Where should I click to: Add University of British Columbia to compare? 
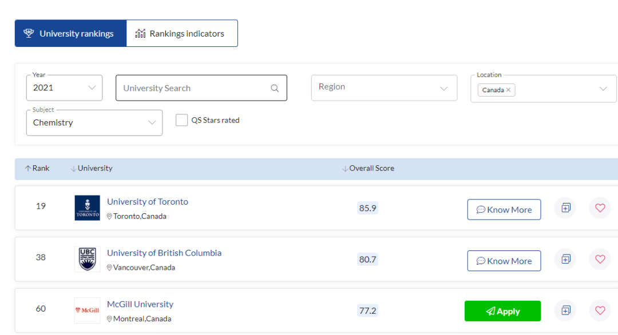565,260
